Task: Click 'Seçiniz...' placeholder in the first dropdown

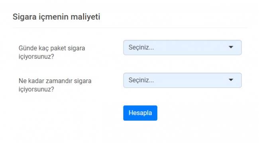Action: point(141,47)
